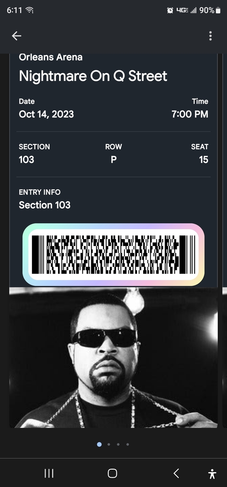Open the three-dot overflow menu
Viewport: 227px width, 487px height.
[x=210, y=36]
